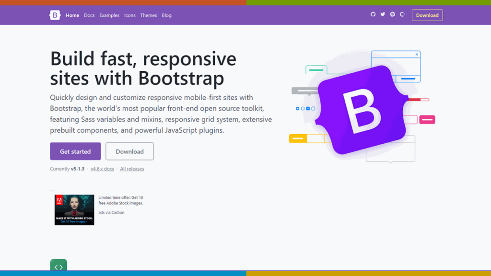Click the yellow-outlined Download button in navbar
The width and height of the screenshot is (491, 276).
[427, 15]
